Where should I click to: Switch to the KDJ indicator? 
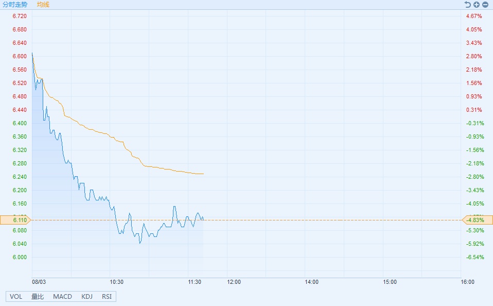tap(87, 296)
